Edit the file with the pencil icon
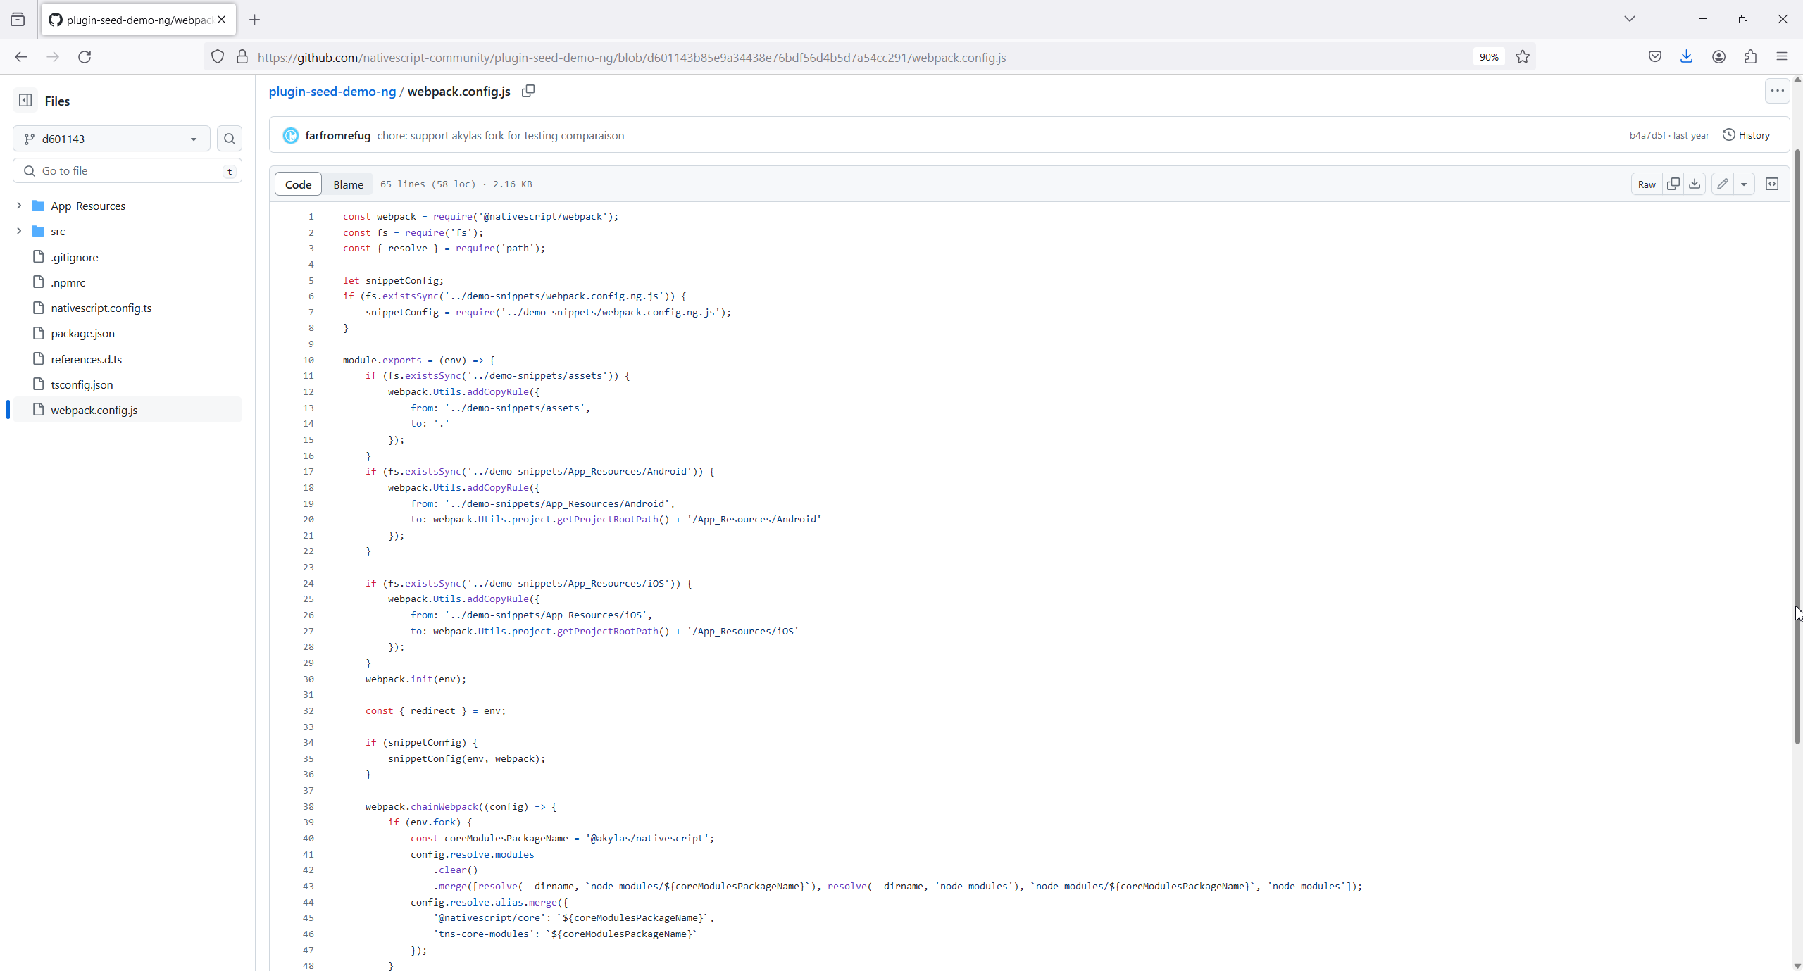 click(1722, 184)
